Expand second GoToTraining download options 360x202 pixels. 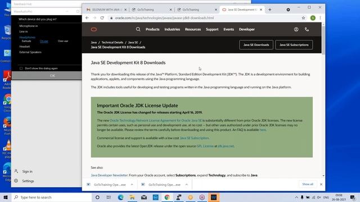pos(187,185)
